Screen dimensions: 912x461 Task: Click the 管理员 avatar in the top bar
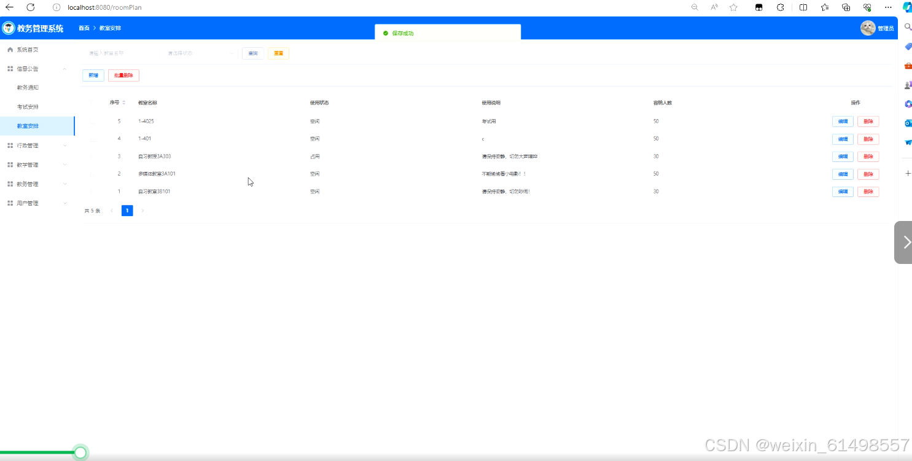(x=868, y=28)
